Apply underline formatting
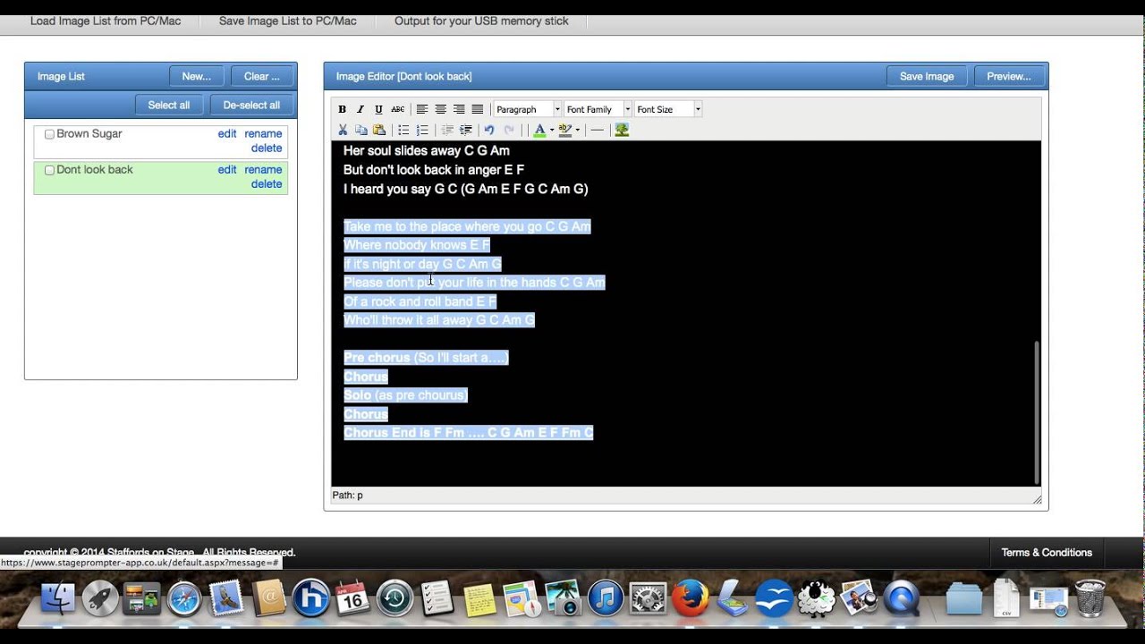Viewport: 1145px width, 644px height. point(378,109)
